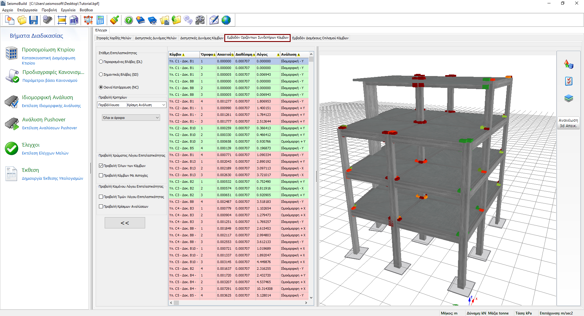Viewport: 584px width, 316px height.
Task: Click the red checklist icon beside the 3D view
Action: click(x=568, y=81)
